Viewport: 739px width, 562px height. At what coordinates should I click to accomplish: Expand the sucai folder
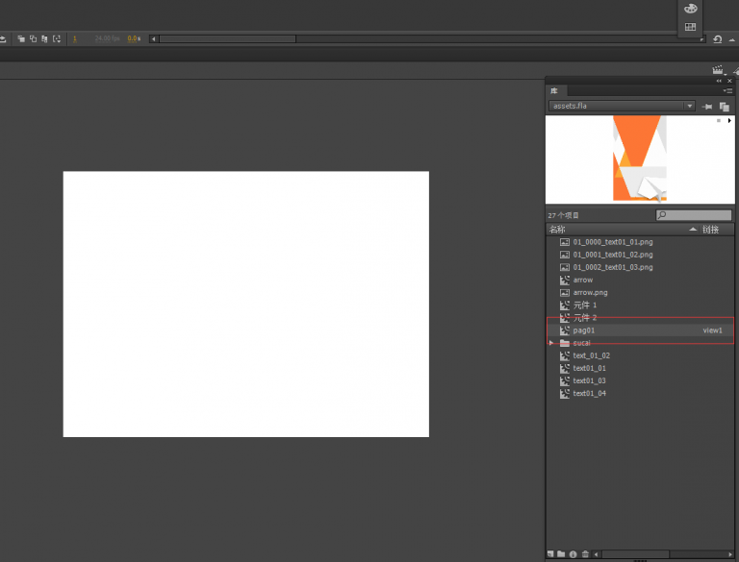click(x=551, y=343)
